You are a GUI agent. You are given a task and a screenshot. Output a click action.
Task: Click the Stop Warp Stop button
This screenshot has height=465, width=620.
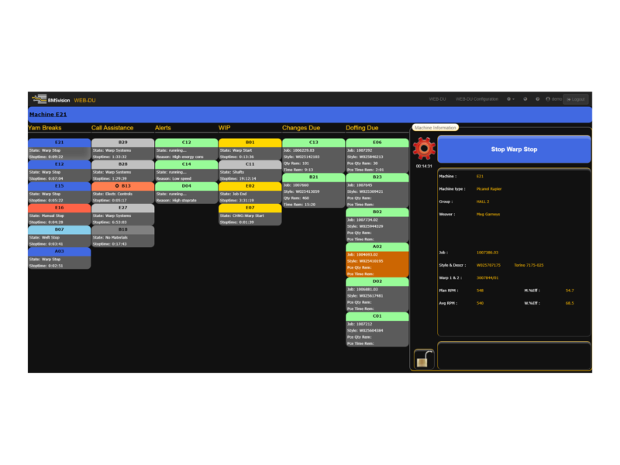[514, 149]
